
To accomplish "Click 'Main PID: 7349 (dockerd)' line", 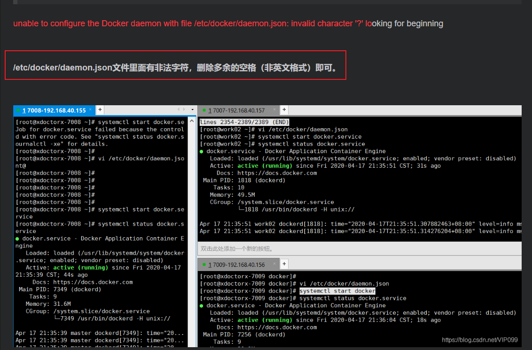I will (60, 289).
